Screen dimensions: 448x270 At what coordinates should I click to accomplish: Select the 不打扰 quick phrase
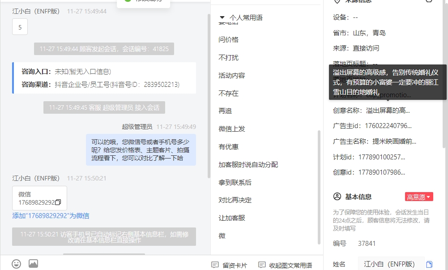(228, 58)
